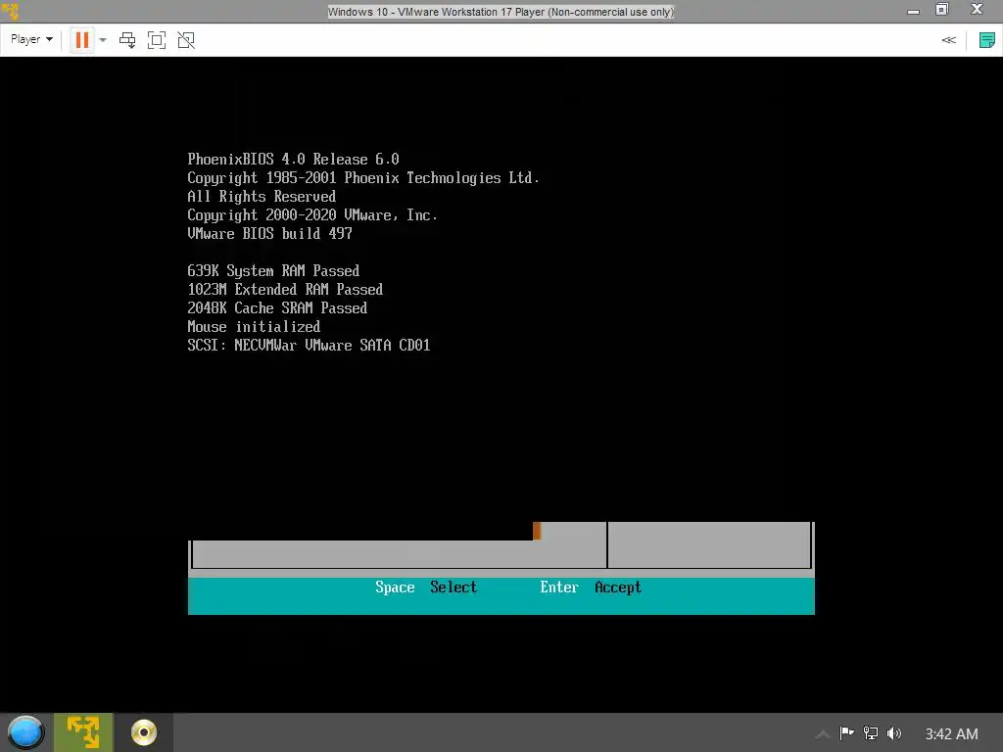Click 'Copyright 2000-2020 VMware, Inc.' line
Screen dimensions: 1003x752
(312, 214)
